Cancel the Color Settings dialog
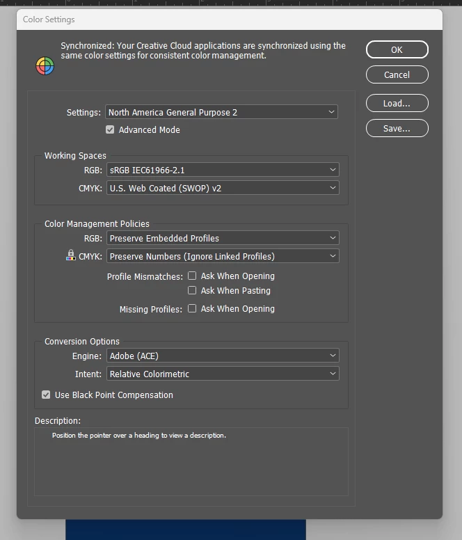462x540 pixels. click(x=397, y=74)
